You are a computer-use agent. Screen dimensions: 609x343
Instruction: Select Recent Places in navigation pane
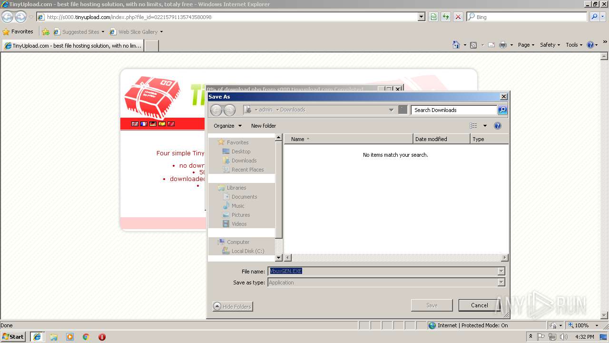coord(247,170)
